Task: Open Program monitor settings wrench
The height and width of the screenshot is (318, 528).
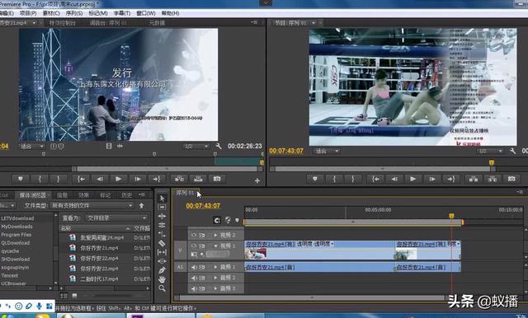Action: coord(513,151)
